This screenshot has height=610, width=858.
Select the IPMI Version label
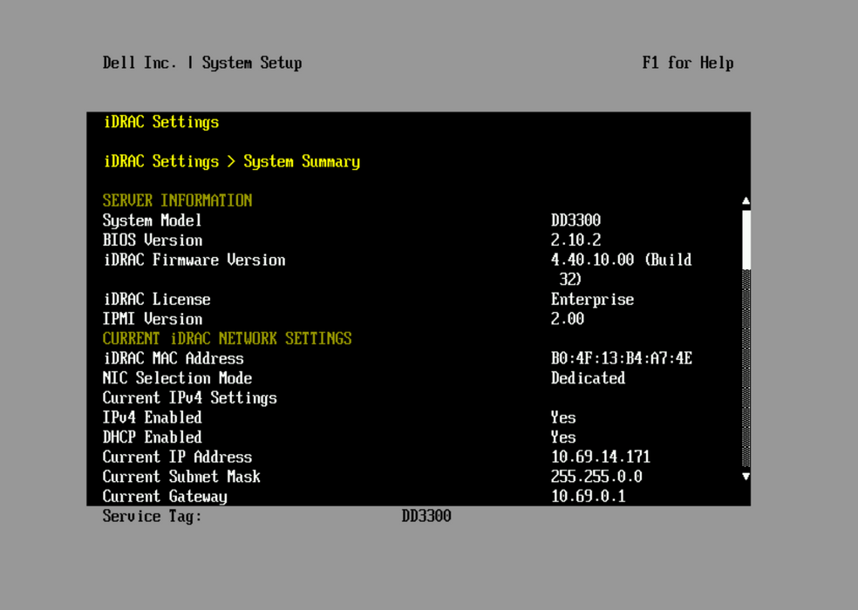pyautogui.click(x=152, y=319)
